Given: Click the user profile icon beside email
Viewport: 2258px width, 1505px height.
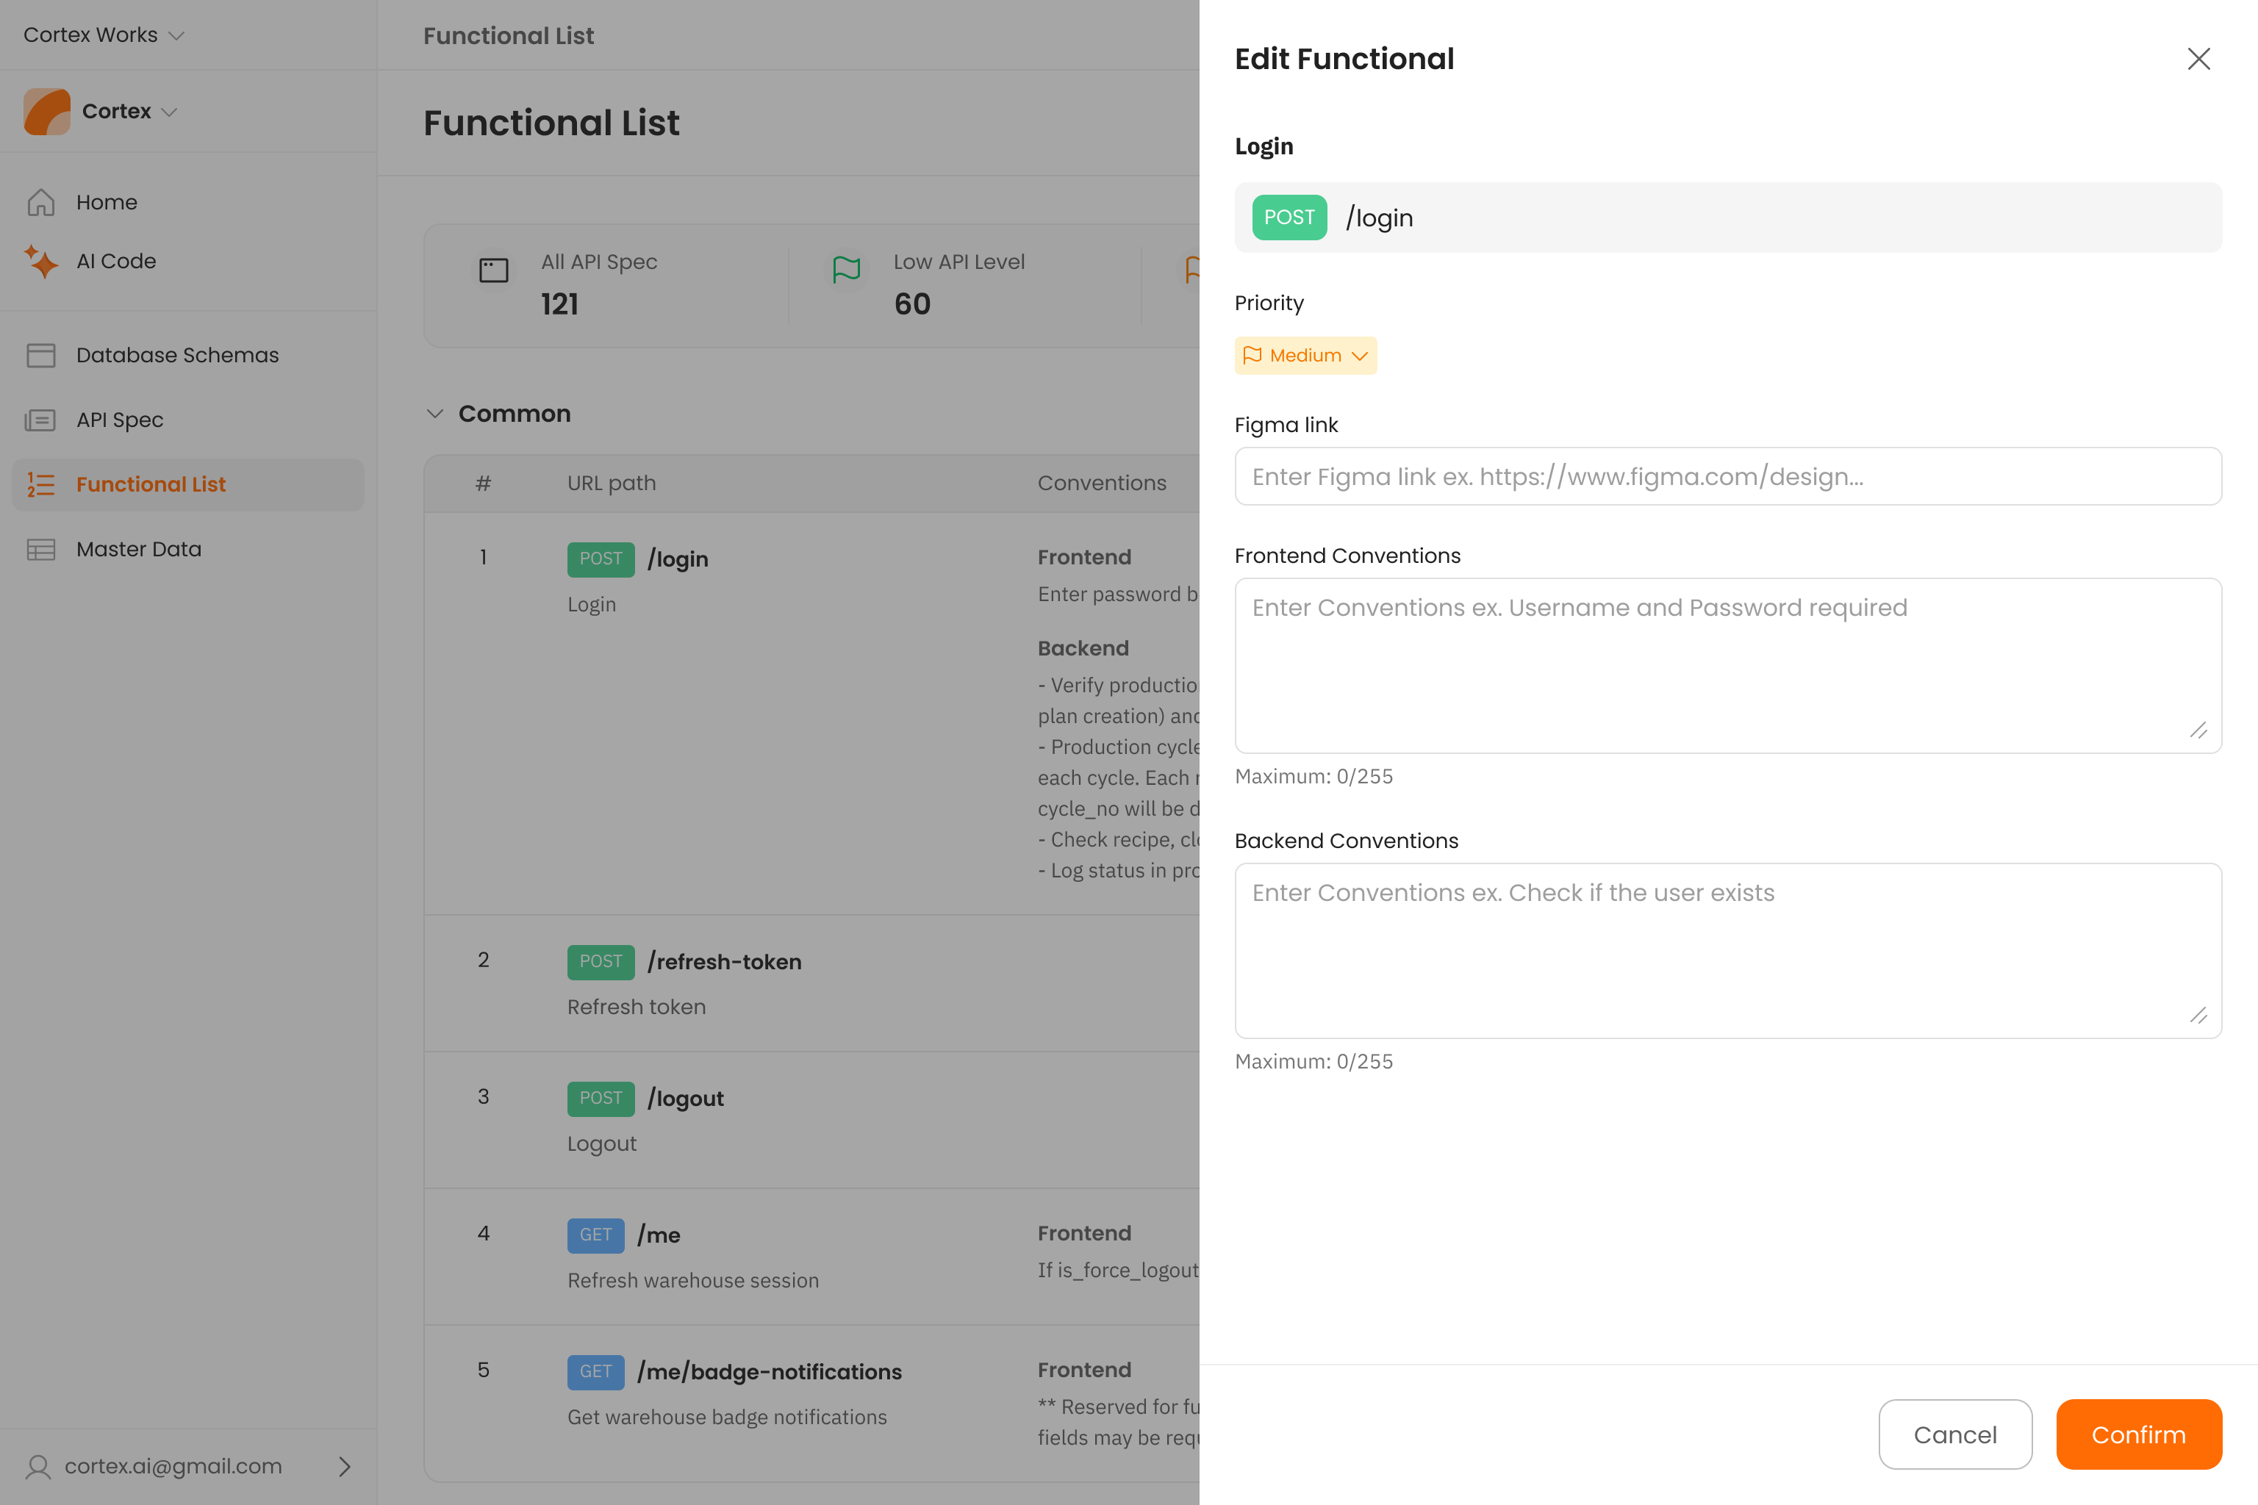Looking at the screenshot, I should (x=38, y=1467).
